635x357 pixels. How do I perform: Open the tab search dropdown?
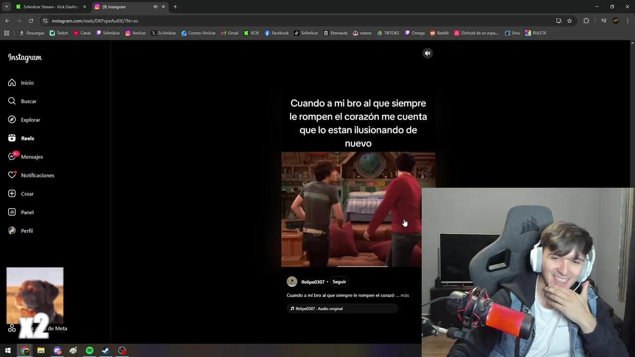click(6, 7)
